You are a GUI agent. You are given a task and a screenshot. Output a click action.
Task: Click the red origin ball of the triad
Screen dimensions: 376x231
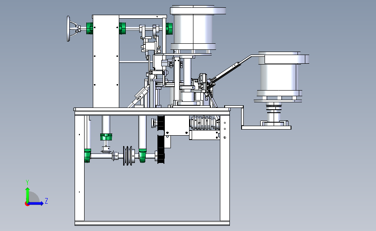[x=27, y=204]
